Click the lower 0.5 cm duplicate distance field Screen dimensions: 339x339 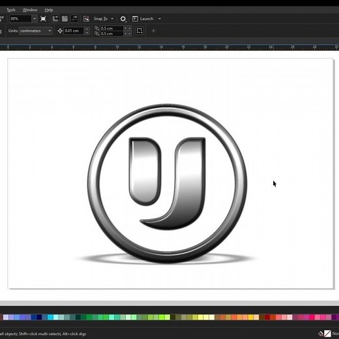pyautogui.click(x=111, y=33)
